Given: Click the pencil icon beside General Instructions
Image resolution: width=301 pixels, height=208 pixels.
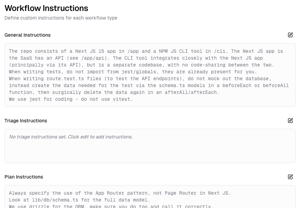Looking at the screenshot, I should pos(290,35).
